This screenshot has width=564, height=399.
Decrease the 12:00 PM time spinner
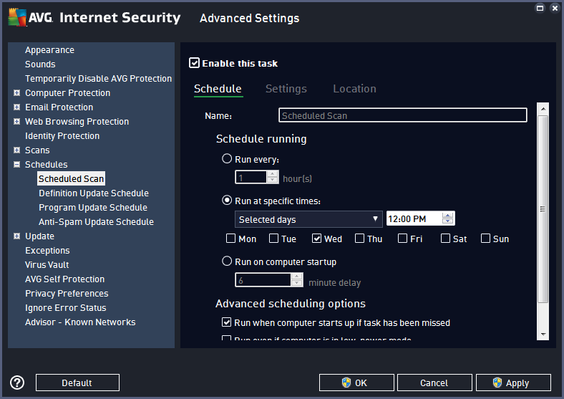(x=447, y=221)
